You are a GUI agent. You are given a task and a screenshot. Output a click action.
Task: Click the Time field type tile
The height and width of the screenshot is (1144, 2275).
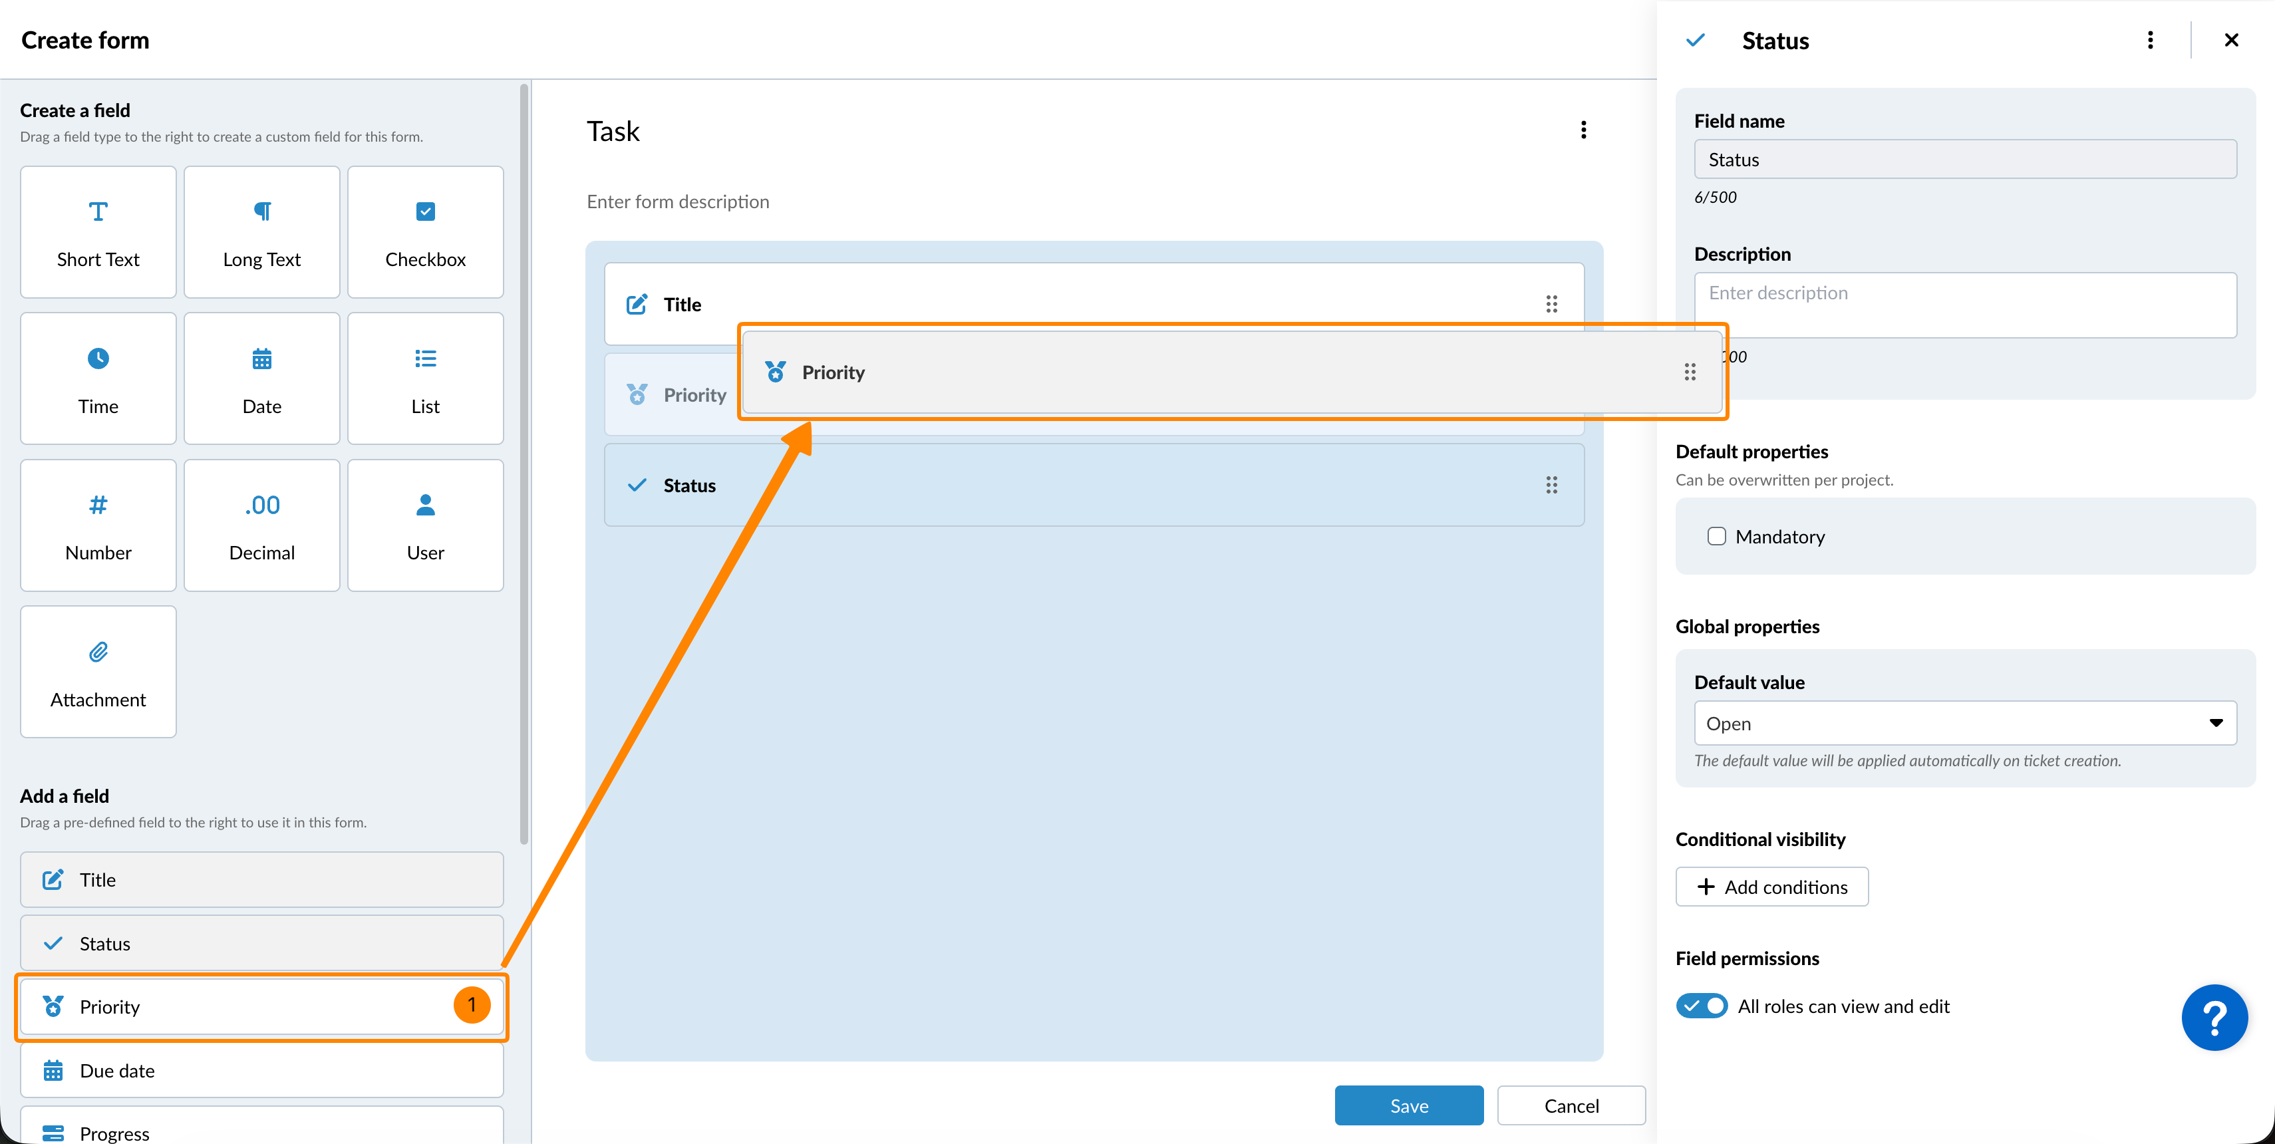(98, 378)
